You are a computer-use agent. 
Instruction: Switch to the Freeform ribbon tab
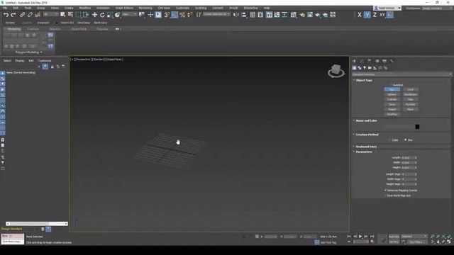click(x=33, y=29)
